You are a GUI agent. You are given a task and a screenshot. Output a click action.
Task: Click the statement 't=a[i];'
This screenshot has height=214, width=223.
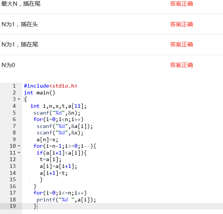[50, 160]
